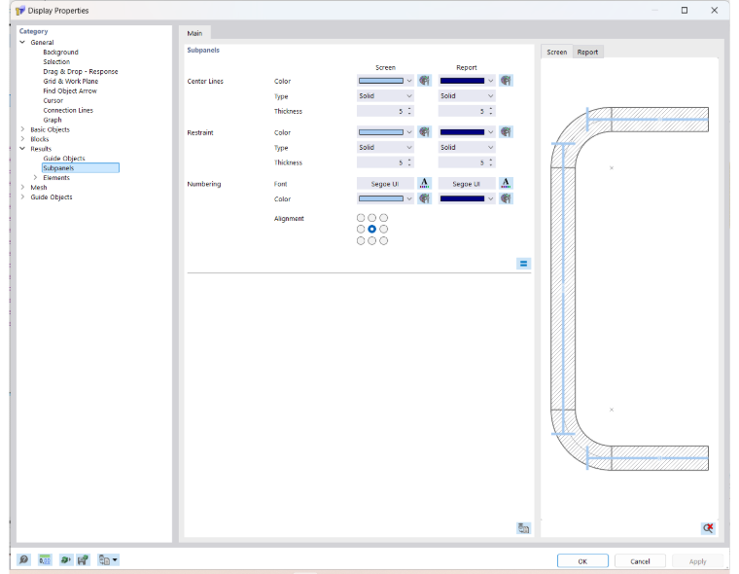Viewport: 739px width, 574px height.
Task: Click Segoe UI Screen font button
Action: pos(385,184)
